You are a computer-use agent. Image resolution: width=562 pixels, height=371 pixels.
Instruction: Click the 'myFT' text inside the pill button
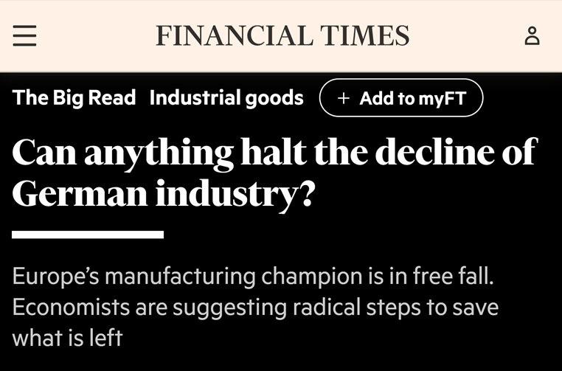pyautogui.click(x=443, y=98)
